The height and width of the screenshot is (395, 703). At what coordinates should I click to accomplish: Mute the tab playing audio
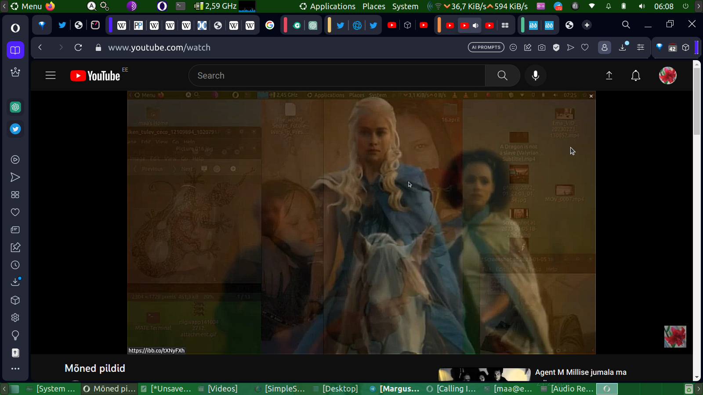(x=475, y=25)
